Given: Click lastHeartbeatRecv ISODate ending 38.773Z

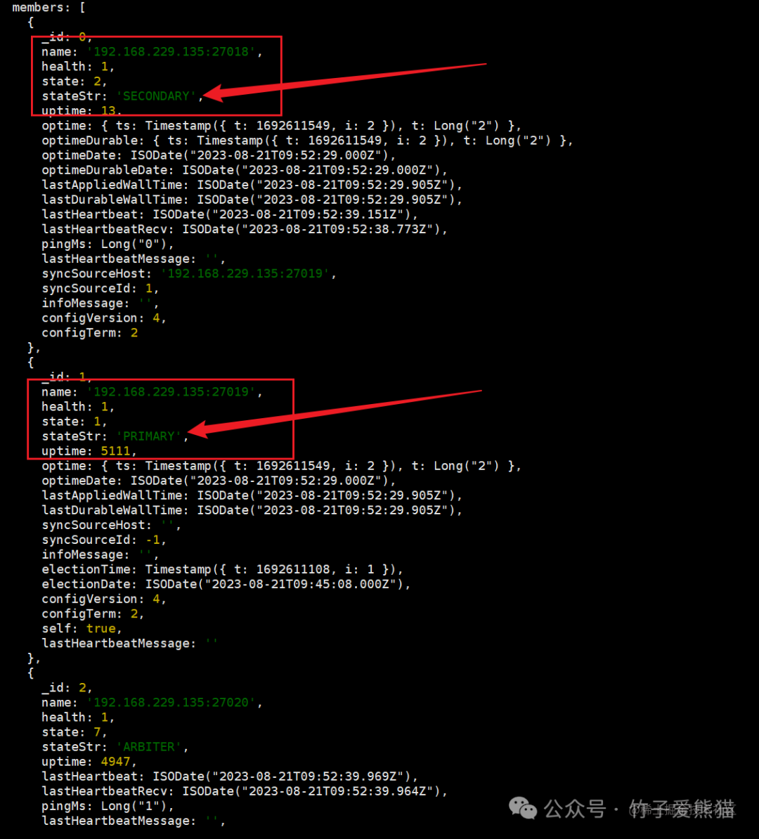Looking at the screenshot, I should [244, 230].
